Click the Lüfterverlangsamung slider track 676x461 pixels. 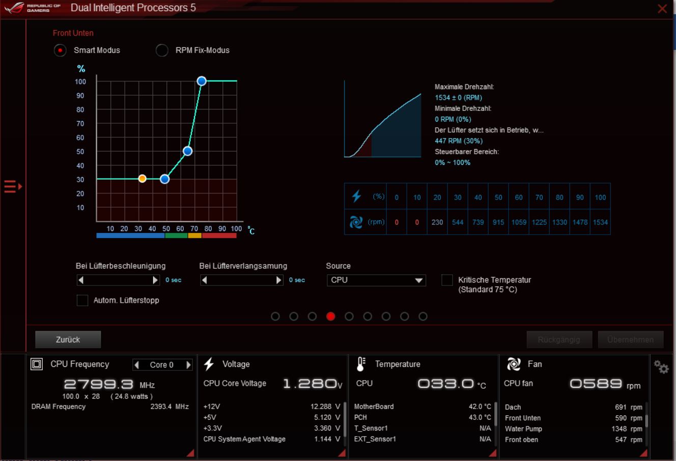click(241, 280)
